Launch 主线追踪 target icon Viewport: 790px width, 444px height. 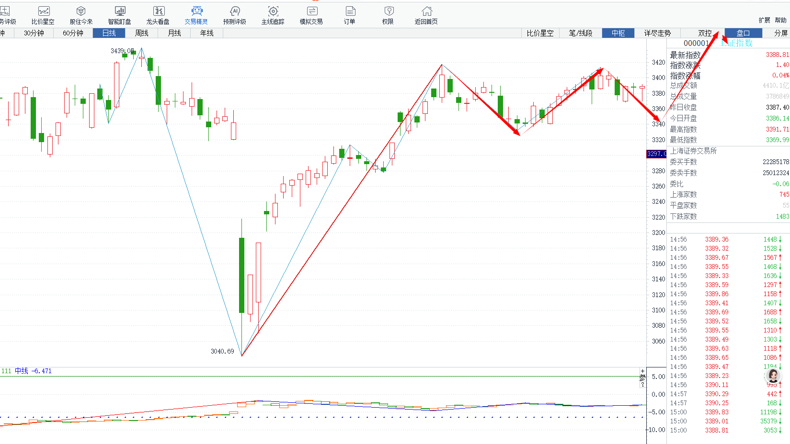(x=273, y=11)
